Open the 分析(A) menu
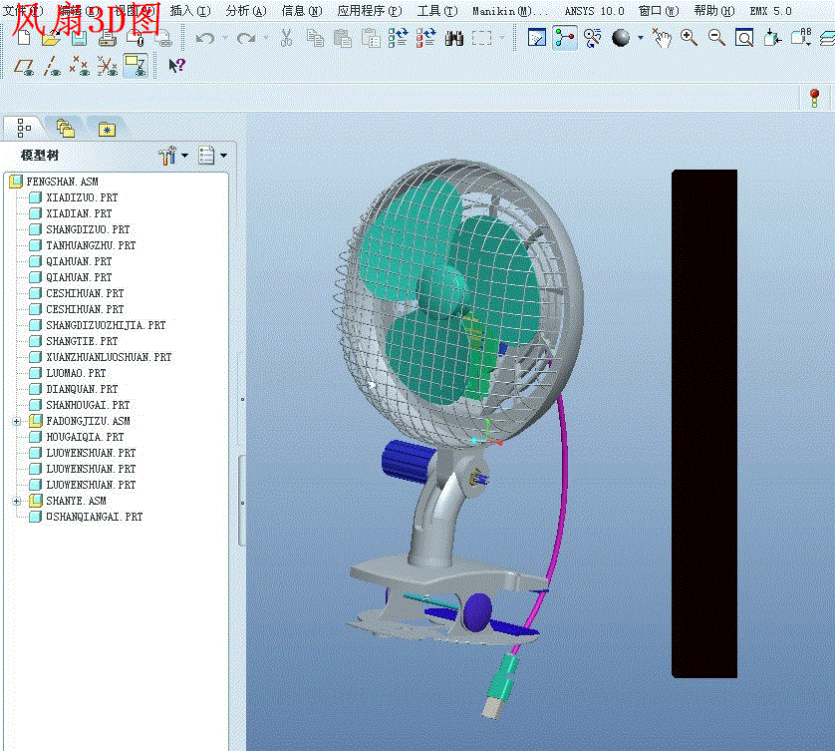This screenshot has height=751, width=835. point(245,11)
